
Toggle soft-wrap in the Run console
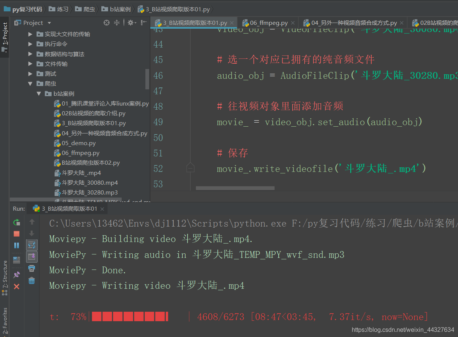[x=32, y=245]
